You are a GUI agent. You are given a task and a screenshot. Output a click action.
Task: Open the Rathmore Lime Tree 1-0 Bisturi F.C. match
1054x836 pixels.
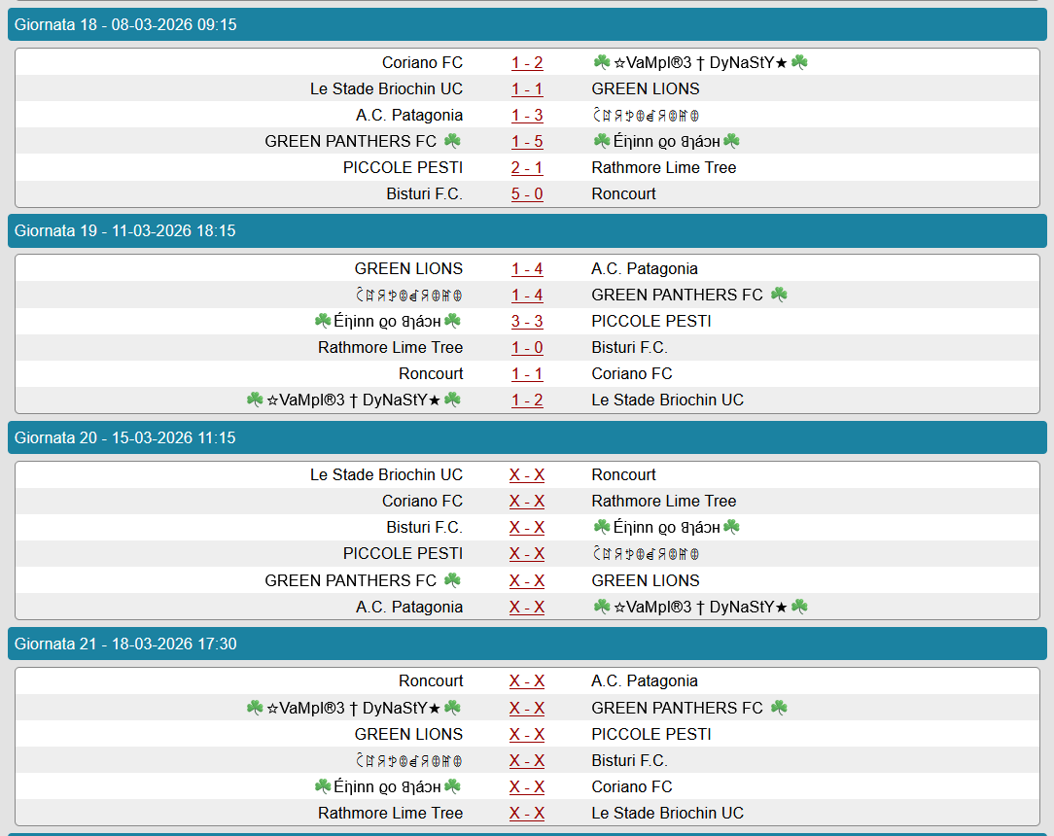pos(527,348)
